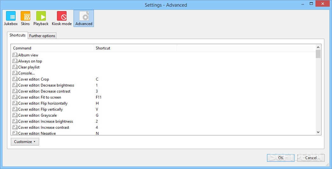Maximize the Settings window
The width and height of the screenshot is (332, 169).
pos(311,3)
